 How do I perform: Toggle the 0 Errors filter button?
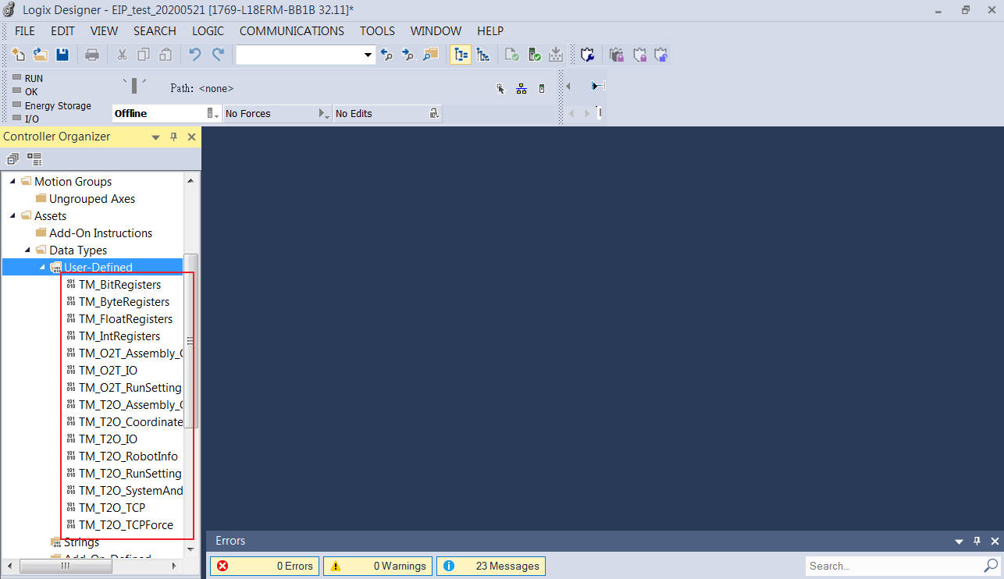click(x=265, y=566)
